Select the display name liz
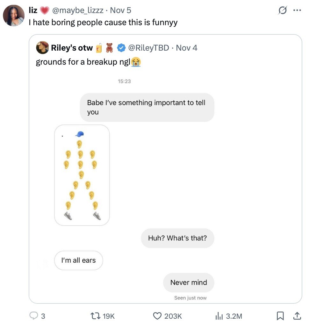Screen dimensions: 309x326 click(x=33, y=11)
